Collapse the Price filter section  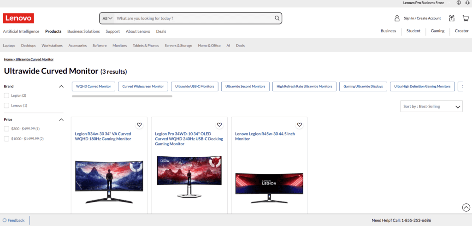tap(61, 119)
